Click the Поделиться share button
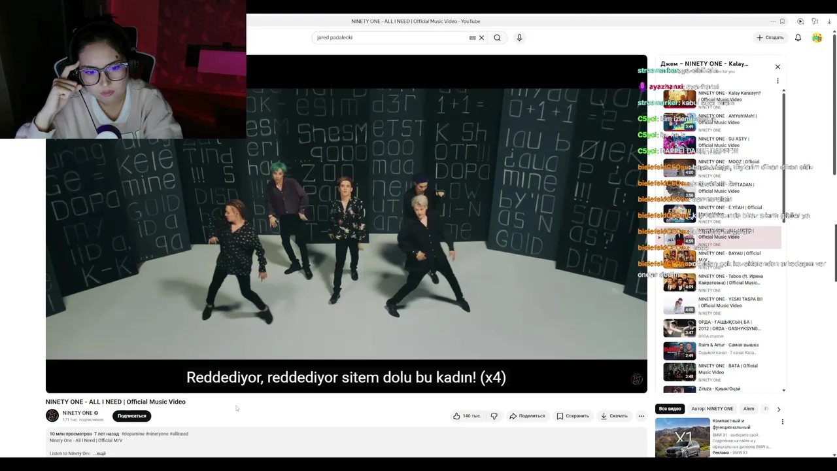Screen dimensions: 837x471 click(527, 416)
